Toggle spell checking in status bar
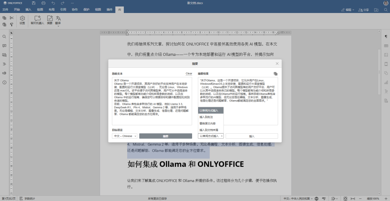 click(x=324, y=198)
